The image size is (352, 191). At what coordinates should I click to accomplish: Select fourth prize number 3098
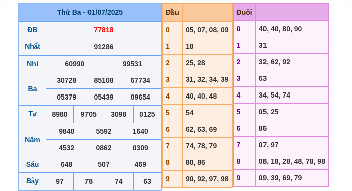(119, 114)
